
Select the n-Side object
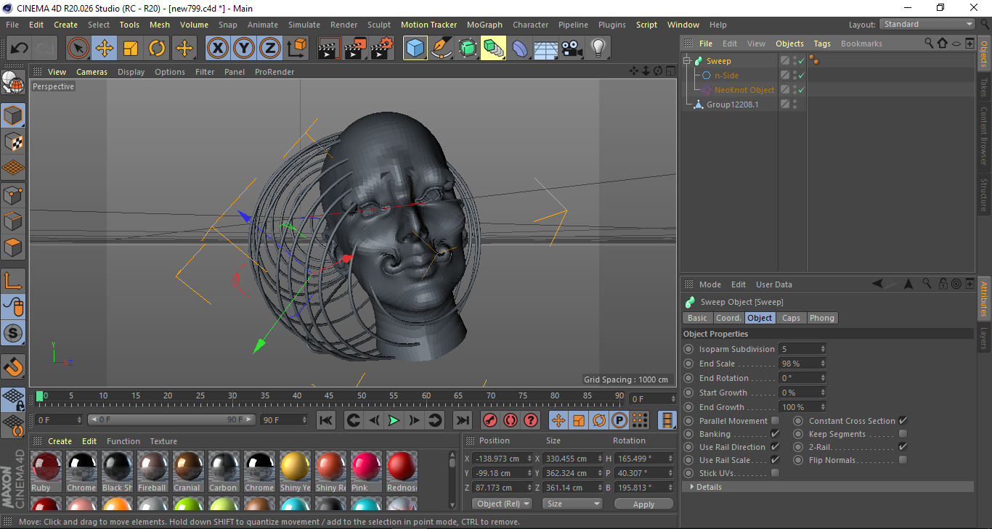click(x=726, y=75)
